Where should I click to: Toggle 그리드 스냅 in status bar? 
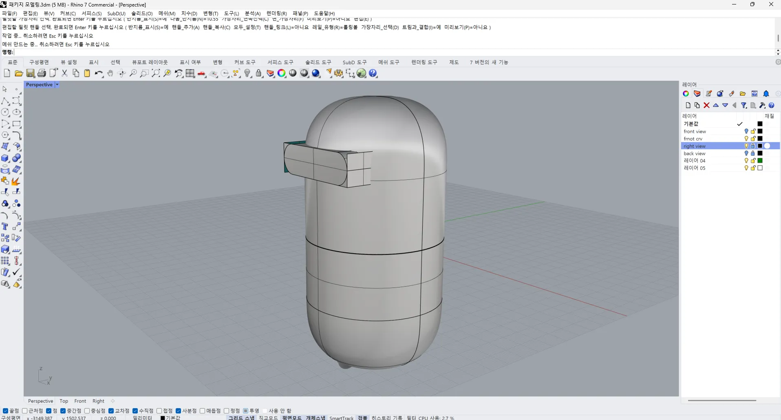click(241, 418)
